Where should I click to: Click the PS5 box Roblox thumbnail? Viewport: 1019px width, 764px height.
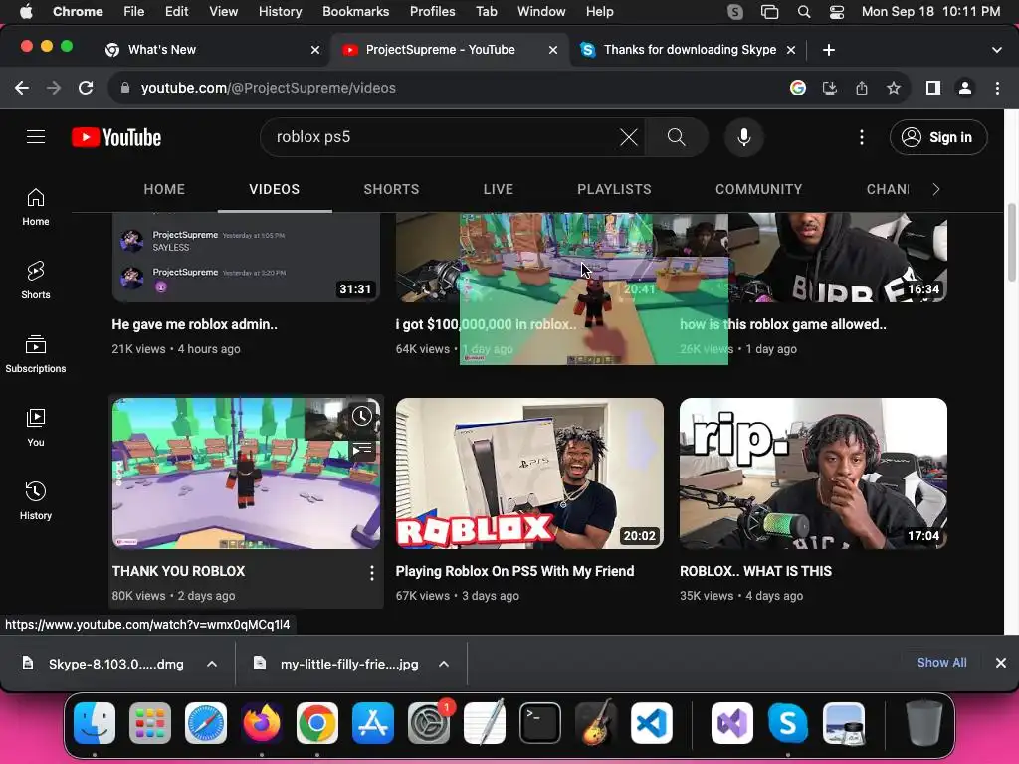pos(529,473)
